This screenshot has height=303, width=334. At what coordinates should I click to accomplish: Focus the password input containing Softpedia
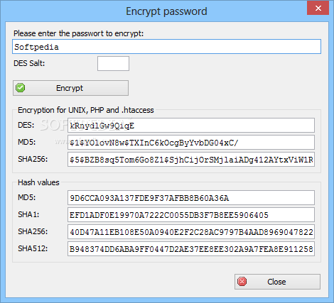[166, 47]
